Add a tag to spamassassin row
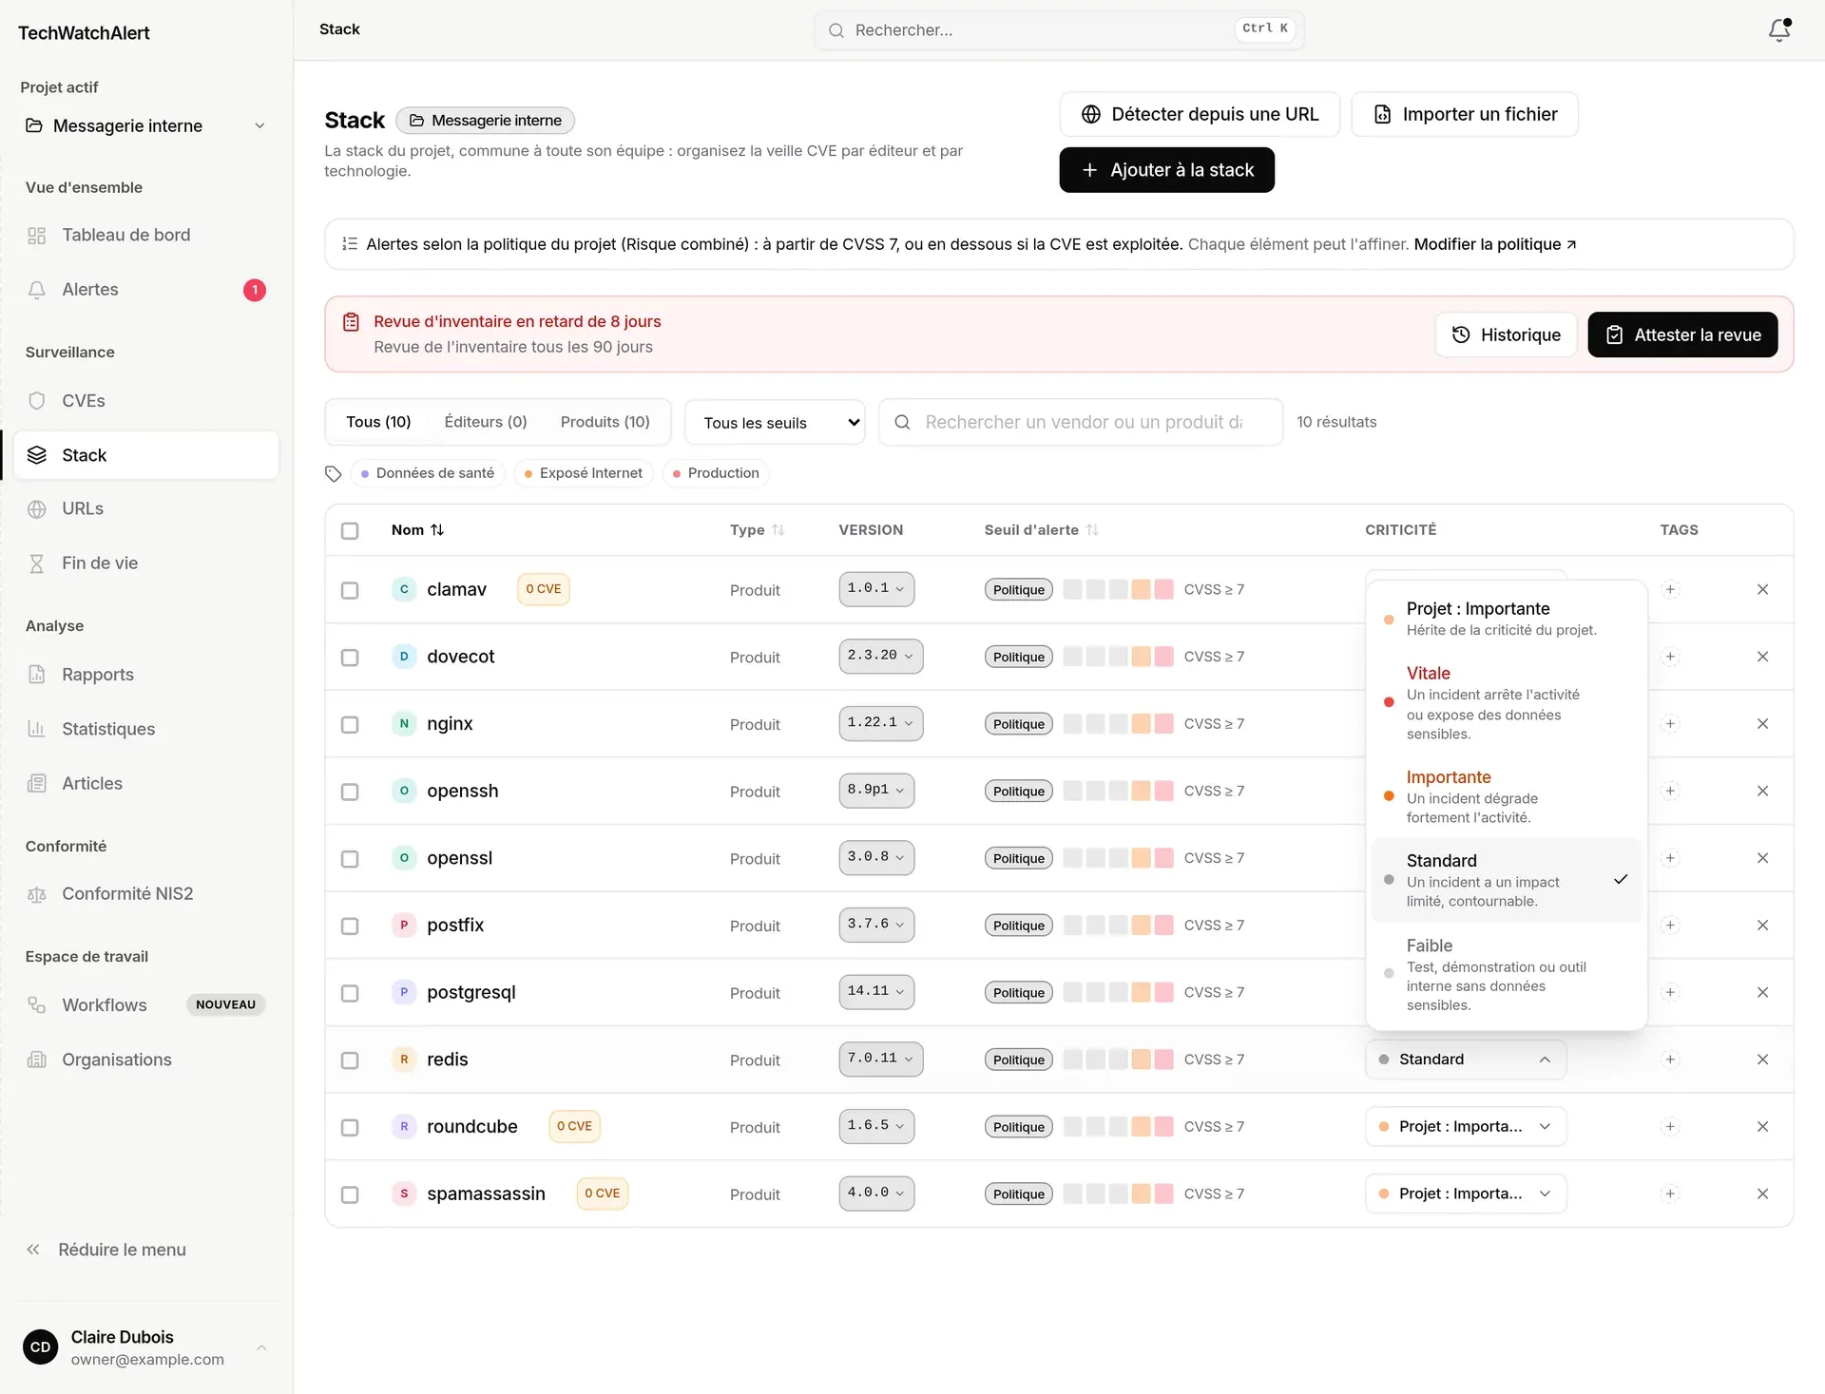 click(x=1670, y=1193)
